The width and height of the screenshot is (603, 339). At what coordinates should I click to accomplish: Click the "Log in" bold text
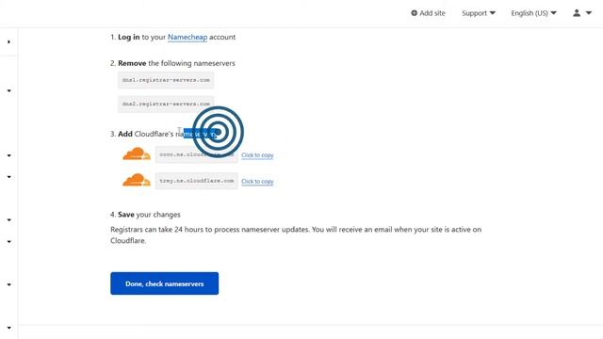tap(129, 37)
